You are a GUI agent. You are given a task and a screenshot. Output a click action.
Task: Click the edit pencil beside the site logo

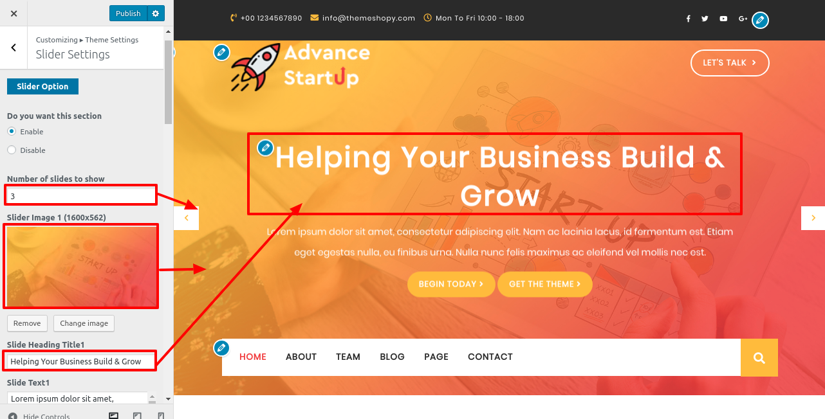point(221,53)
